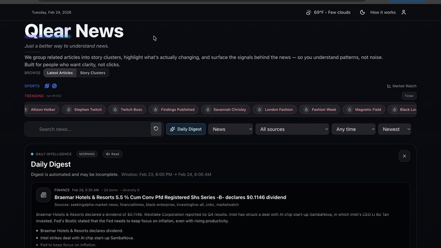
Task: Click the finance newspaper icon
Action: [x=44, y=195]
